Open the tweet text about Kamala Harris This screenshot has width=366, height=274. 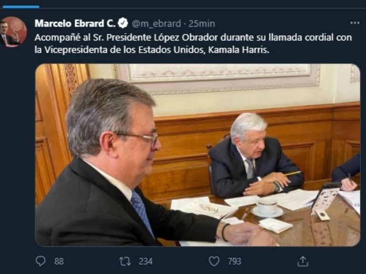[x=193, y=44]
